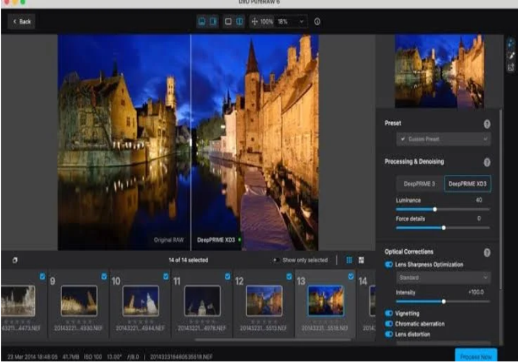Toggle the Chromatic aberration switch

(389, 324)
